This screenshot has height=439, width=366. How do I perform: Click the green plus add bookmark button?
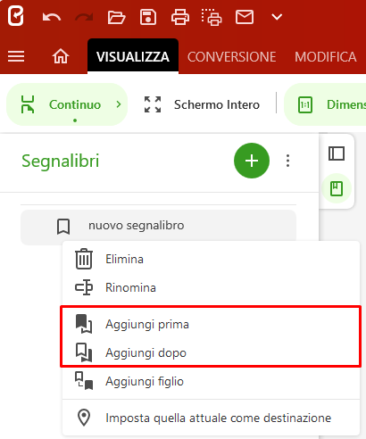point(252,161)
